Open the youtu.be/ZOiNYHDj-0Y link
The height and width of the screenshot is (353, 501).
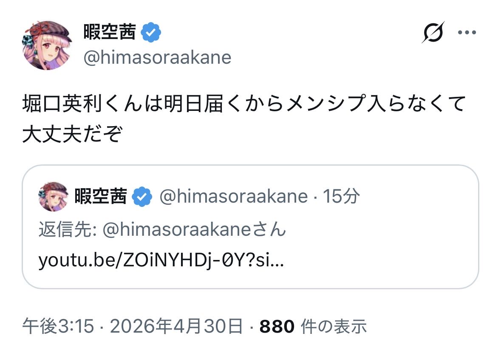[161, 260]
